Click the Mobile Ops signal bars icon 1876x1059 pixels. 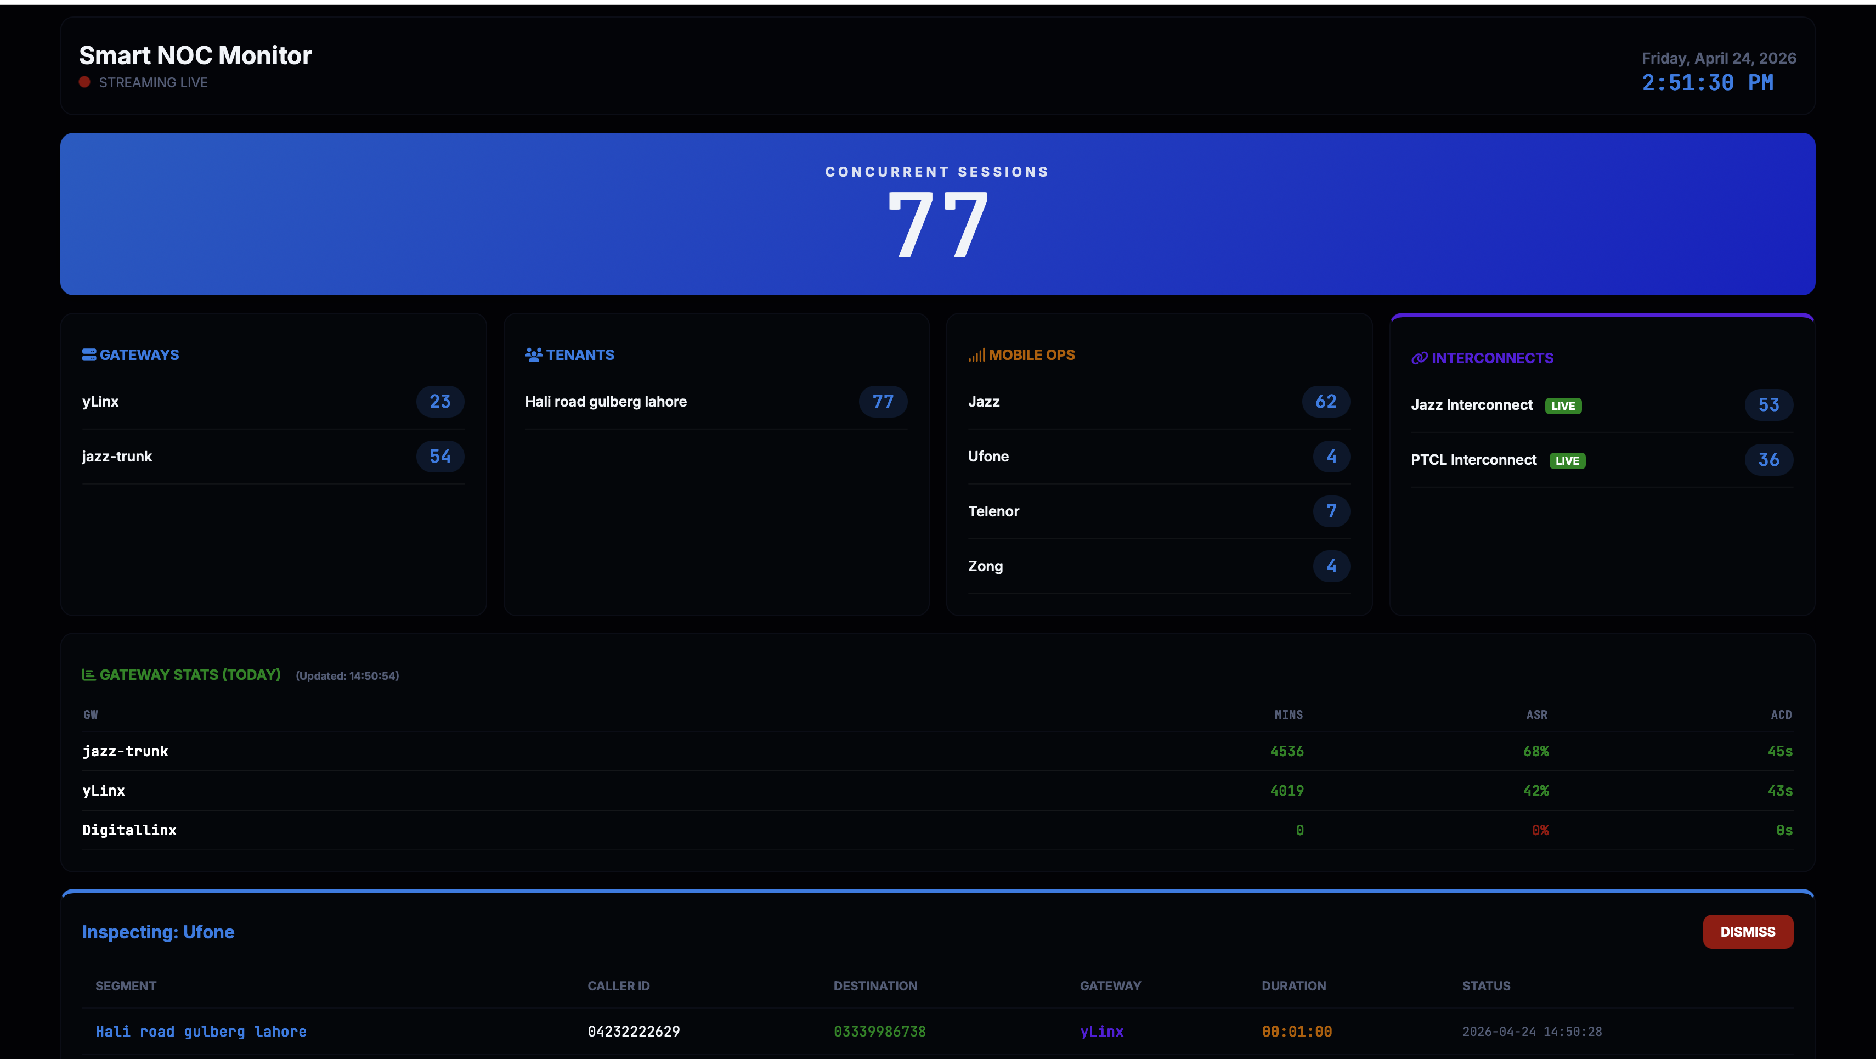click(976, 354)
